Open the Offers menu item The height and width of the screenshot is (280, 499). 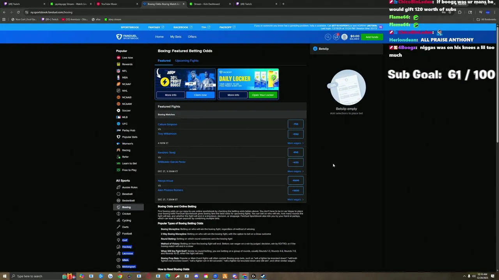pyautogui.click(x=192, y=37)
